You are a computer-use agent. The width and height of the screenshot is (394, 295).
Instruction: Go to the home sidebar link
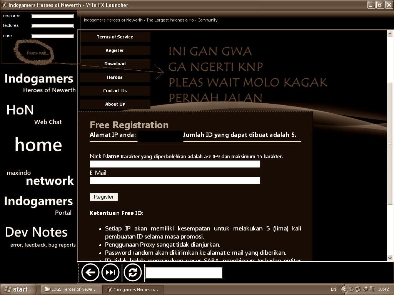[38, 145]
